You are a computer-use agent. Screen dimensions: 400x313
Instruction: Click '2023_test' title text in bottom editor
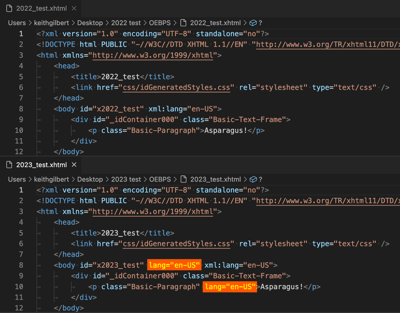pos(120,233)
